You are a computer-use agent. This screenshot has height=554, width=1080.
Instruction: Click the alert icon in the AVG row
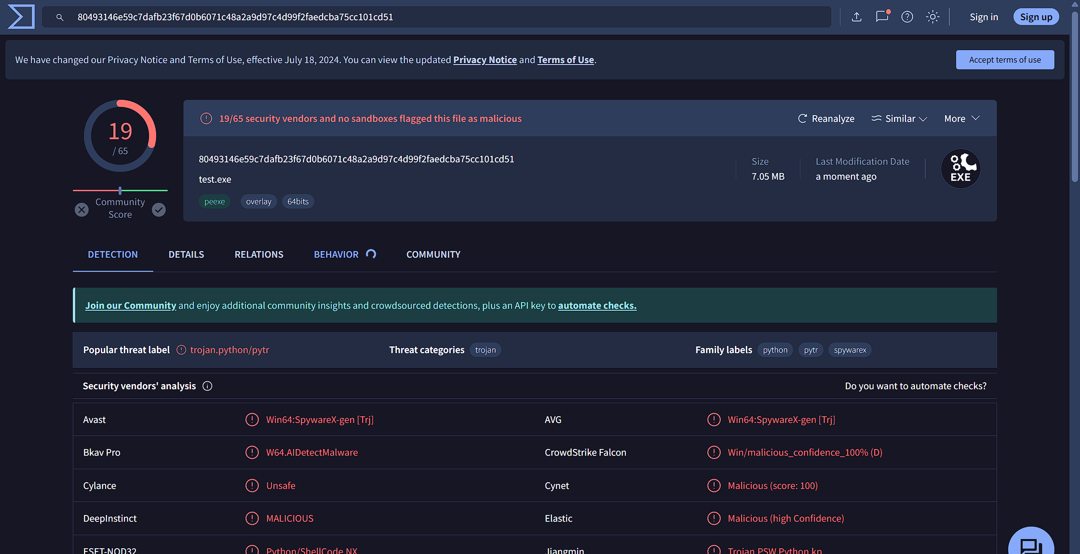[x=714, y=420]
